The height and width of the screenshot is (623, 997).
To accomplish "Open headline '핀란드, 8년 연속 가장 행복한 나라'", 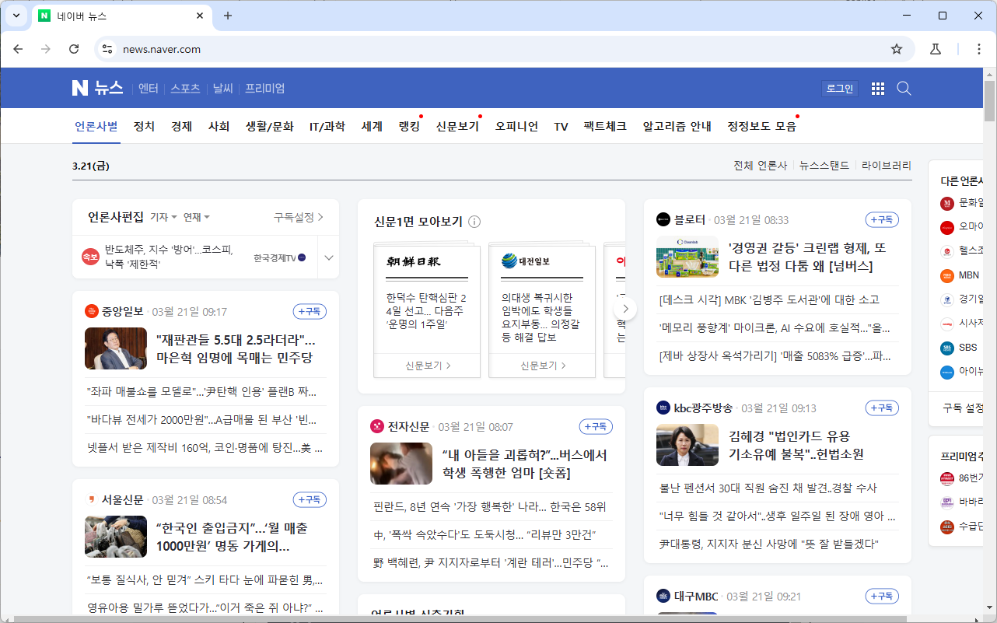I will coord(489,507).
